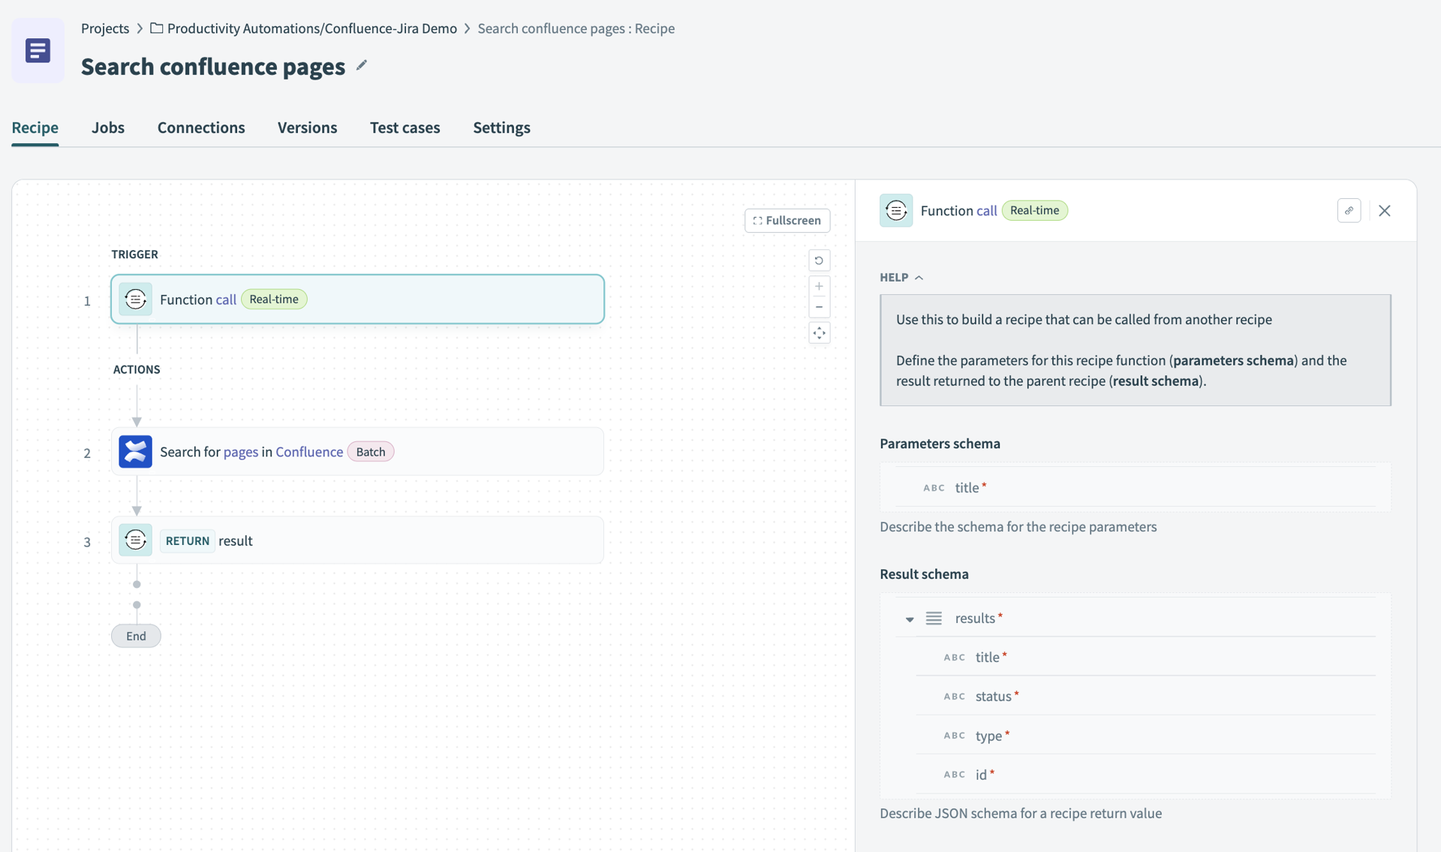Screen dimensions: 1441x852
Task: Click the reset zoom icon above the canvas controls
Action: point(820,260)
